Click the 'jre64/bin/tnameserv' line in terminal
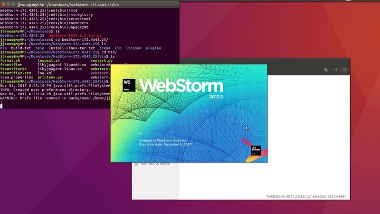The height and width of the screenshot is (214, 380). (44, 23)
